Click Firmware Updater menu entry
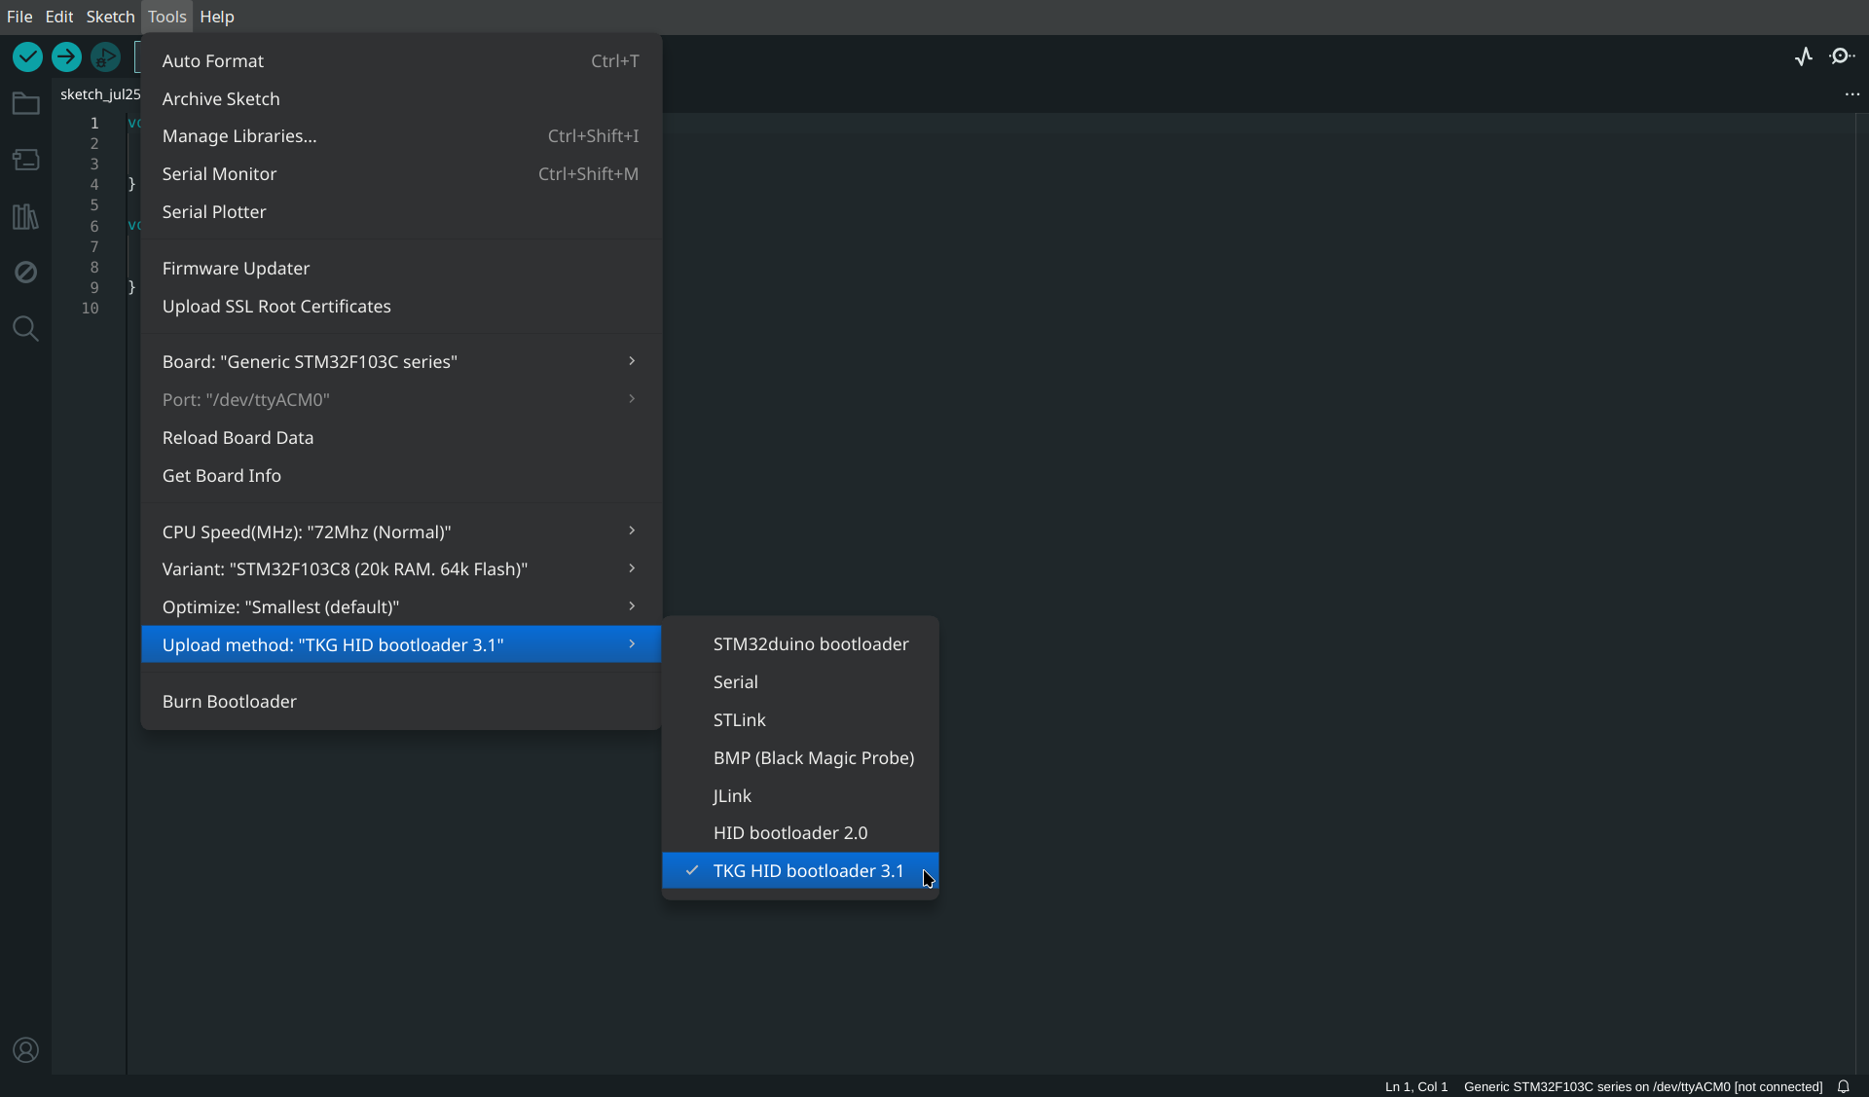The image size is (1869, 1097). pyautogui.click(x=401, y=269)
